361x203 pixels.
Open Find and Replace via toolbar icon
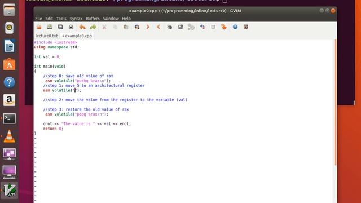point(137,27)
